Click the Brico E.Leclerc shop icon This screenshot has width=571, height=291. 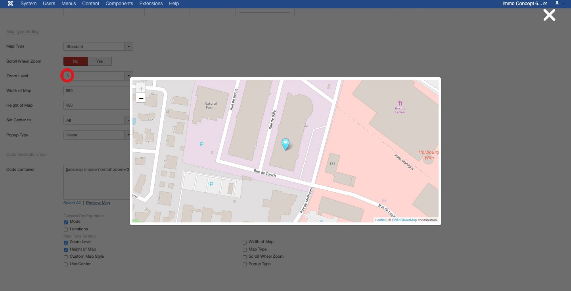pyautogui.click(x=400, y=103)
